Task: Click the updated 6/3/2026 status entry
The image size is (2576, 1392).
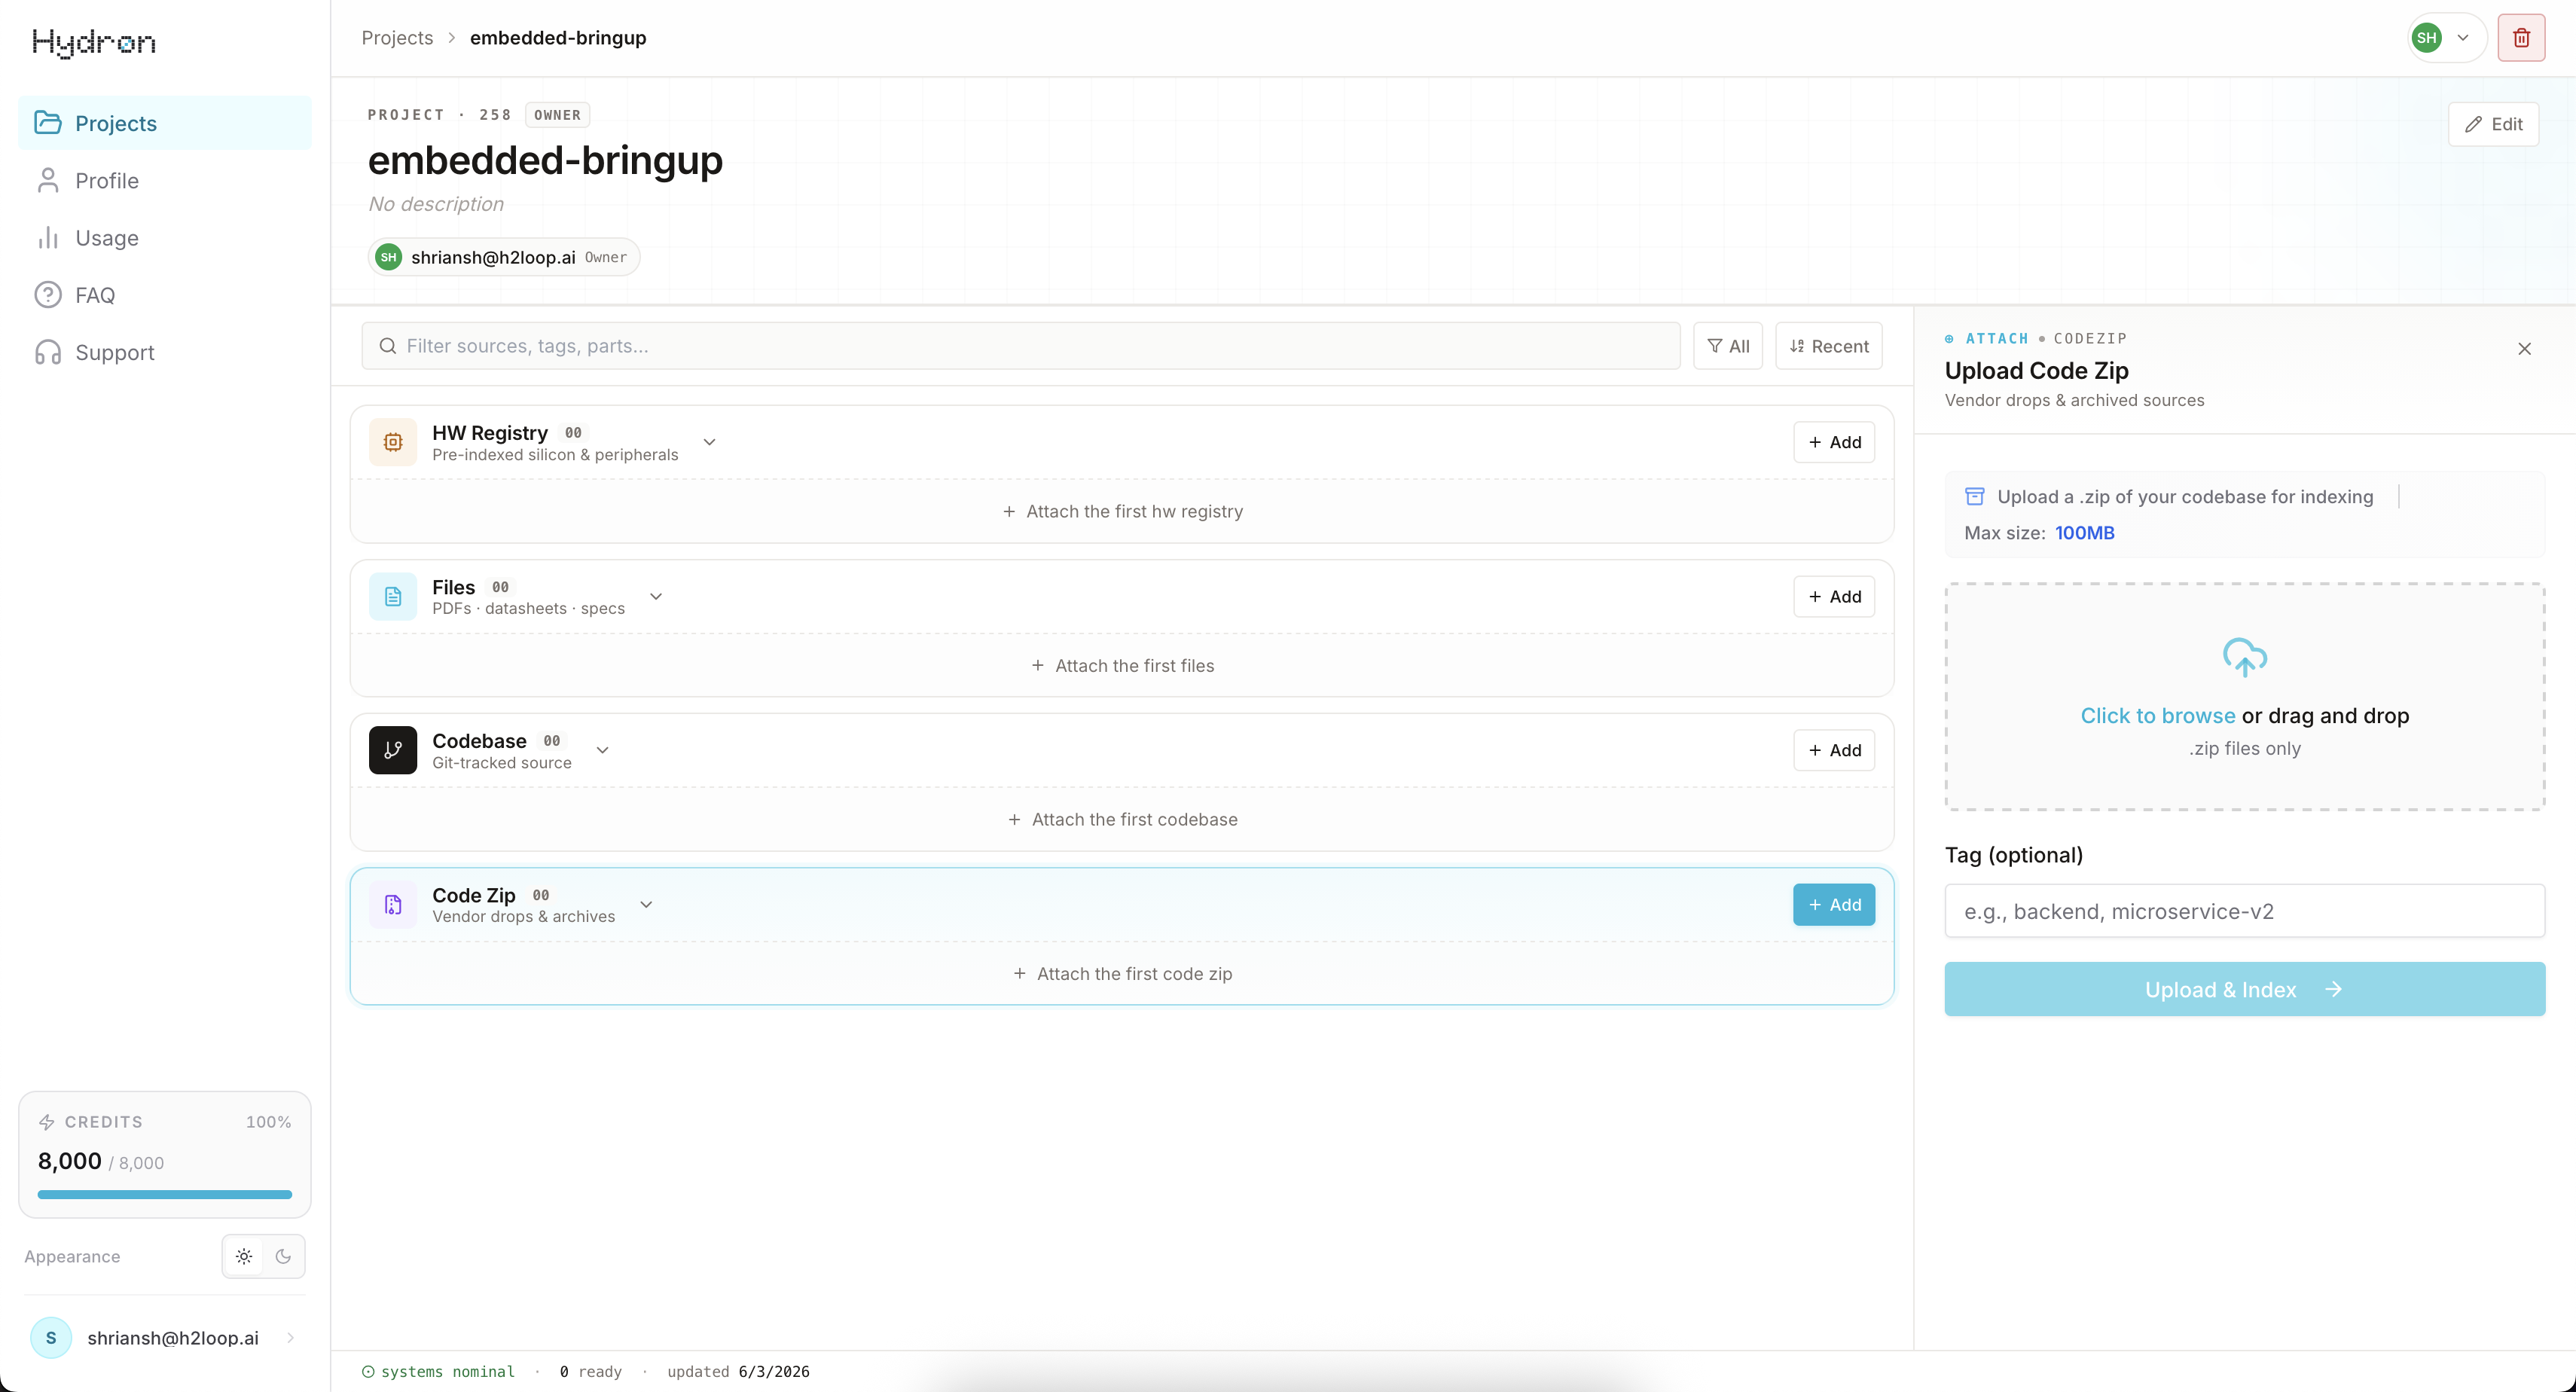Action: click(738, 1371)
